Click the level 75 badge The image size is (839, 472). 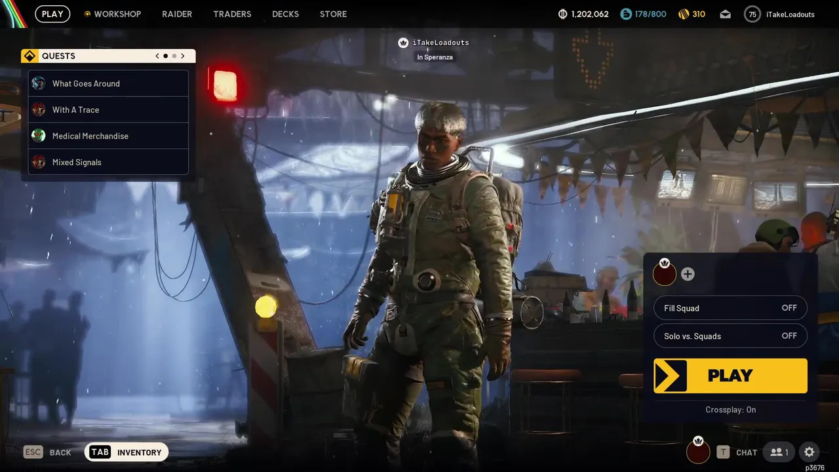click(752, 14)
